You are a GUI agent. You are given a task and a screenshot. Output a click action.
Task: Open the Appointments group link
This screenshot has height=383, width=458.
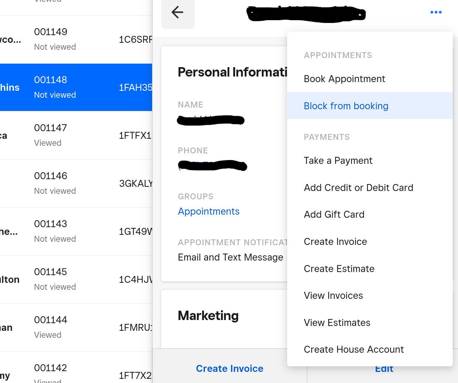[x=208, y=211]
